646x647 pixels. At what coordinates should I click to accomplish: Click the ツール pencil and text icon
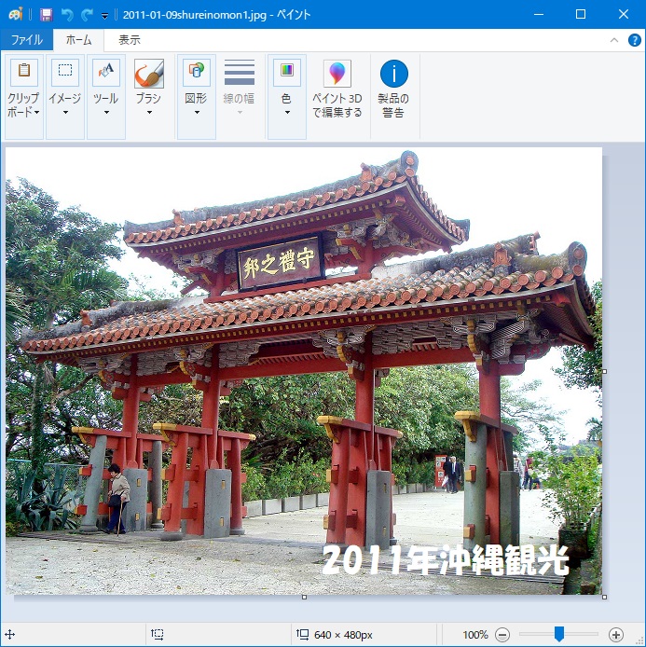[x=106, y=72]
